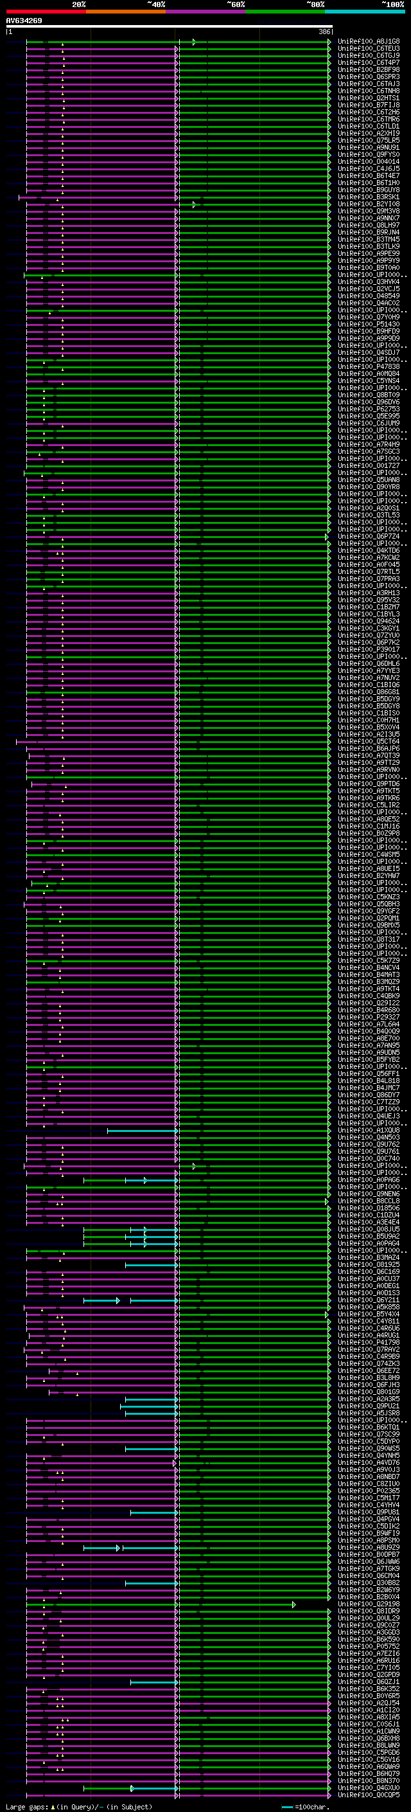Viewport: 411px width, 1812px height.
Task: Select the UniRef100_Q94624 label
Action: click(369, 621)
